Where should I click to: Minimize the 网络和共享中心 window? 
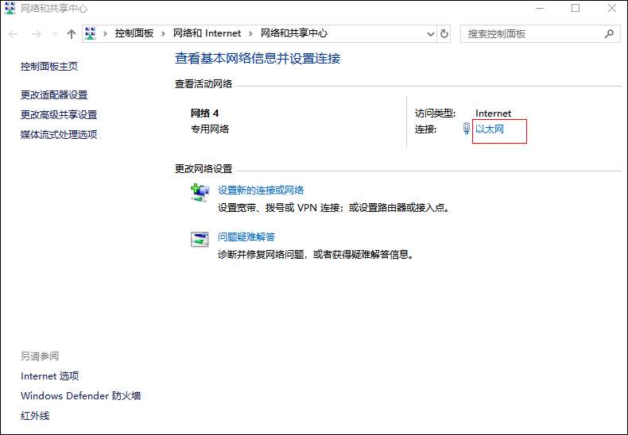[539, 8]
